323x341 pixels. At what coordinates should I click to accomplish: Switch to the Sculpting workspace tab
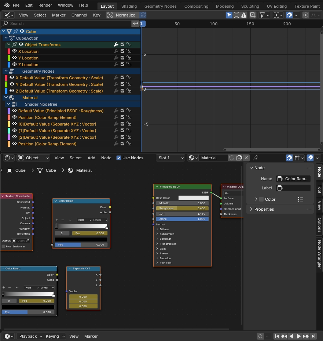[250, 6]
